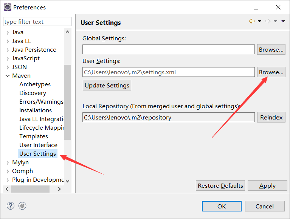Expand the Mylyn tree node
290x219 pixels.
[x=8, y=162]
